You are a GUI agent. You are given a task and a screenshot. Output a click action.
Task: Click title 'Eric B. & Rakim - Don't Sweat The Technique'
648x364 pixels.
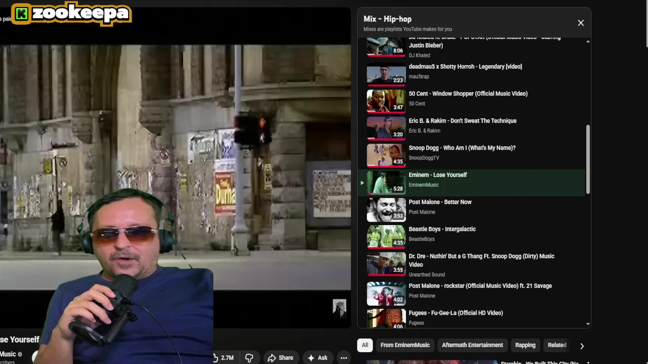coord(462,121)
